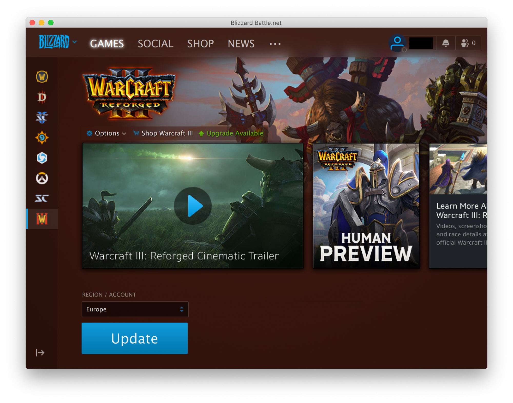Switch to the SHOP tab

[200, 44]
